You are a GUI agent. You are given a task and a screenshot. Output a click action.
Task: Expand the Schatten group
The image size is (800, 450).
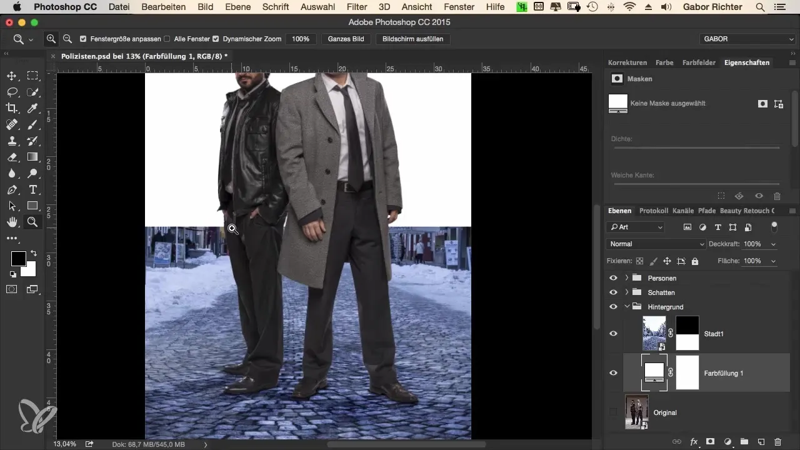click(627, 292)
